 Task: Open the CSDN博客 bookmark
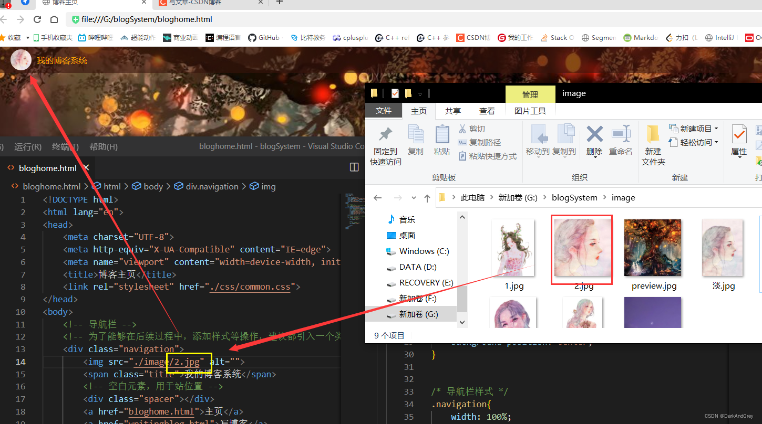tap(473, 38)
